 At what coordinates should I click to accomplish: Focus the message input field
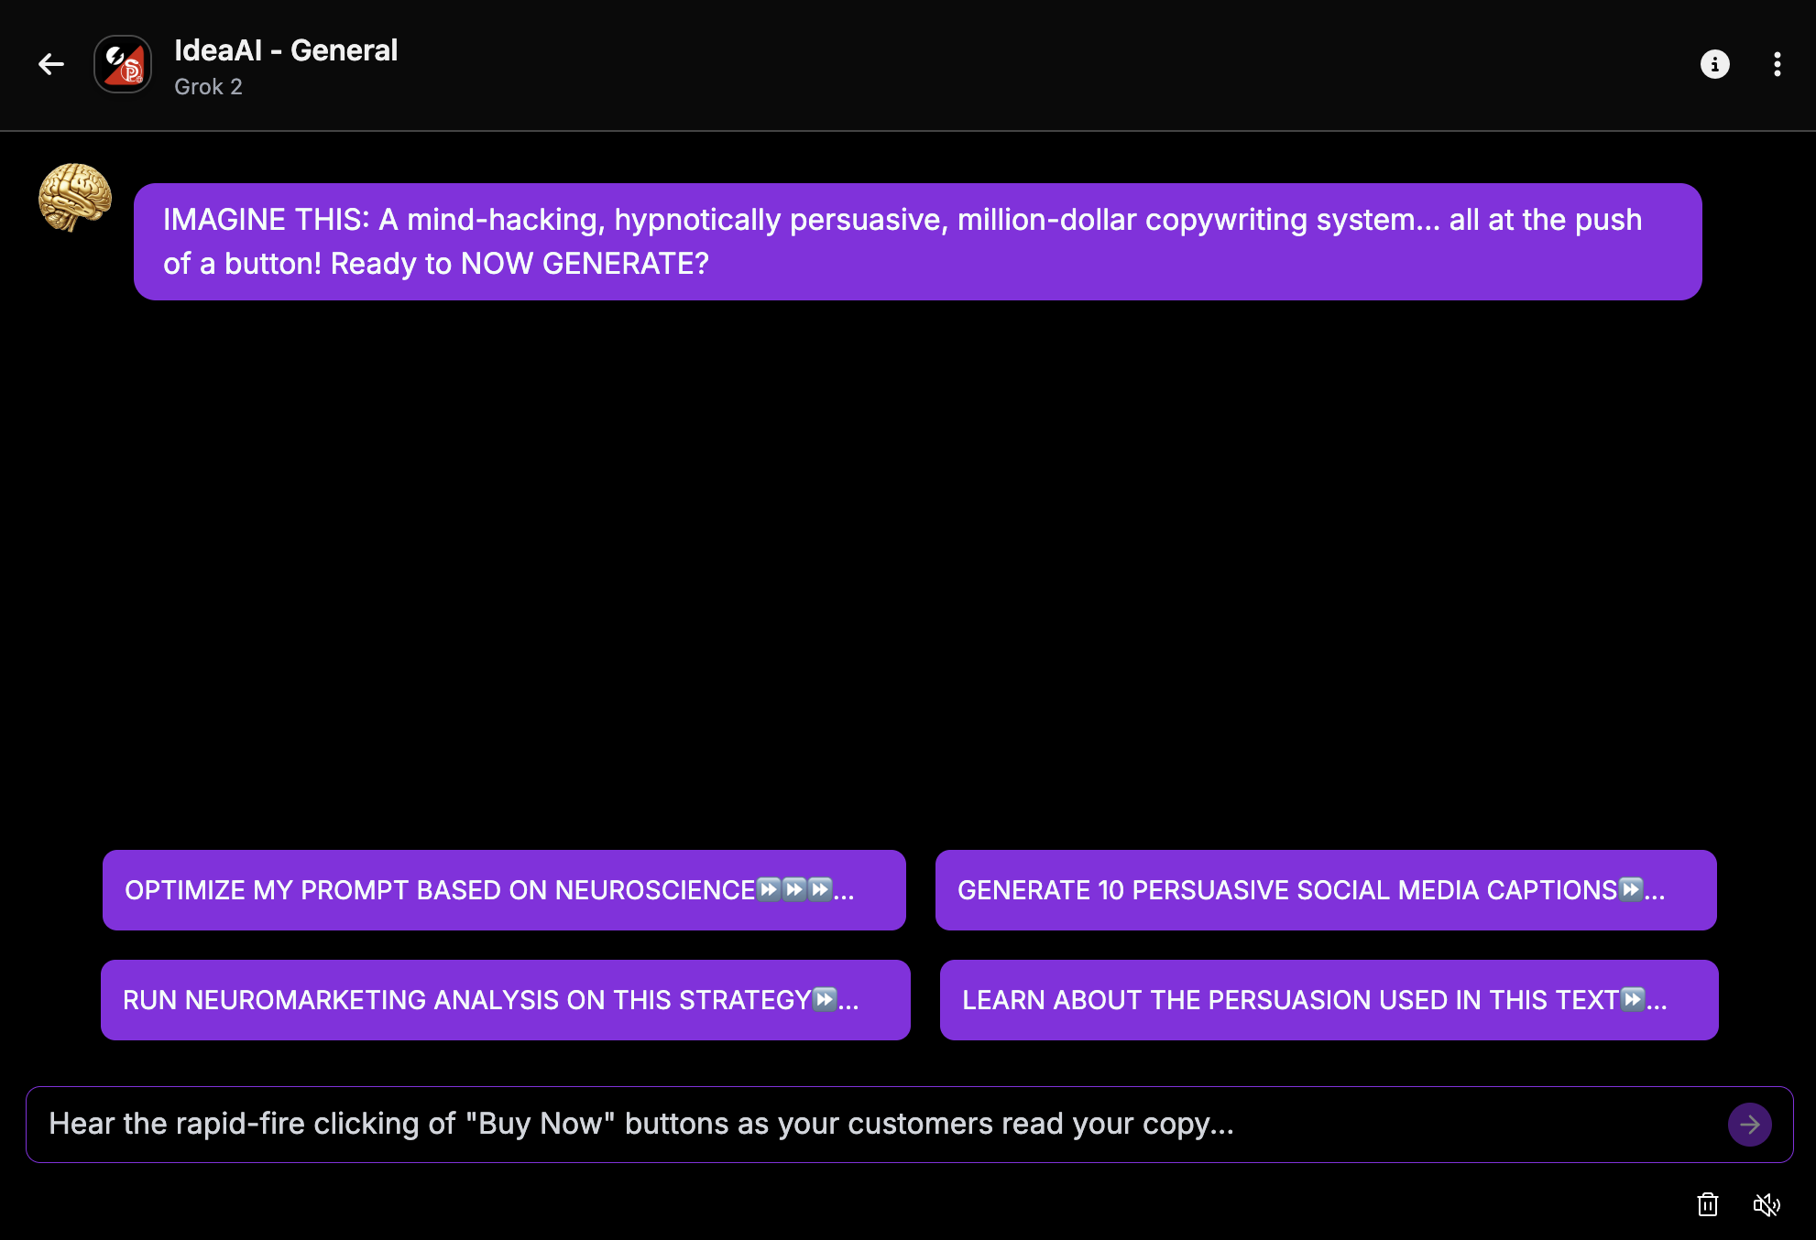pos(870,1124)
